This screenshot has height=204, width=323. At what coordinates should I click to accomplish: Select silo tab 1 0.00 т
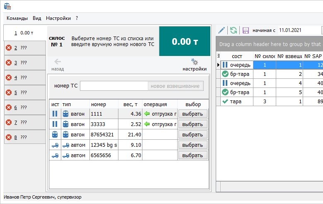pos(25,33)
